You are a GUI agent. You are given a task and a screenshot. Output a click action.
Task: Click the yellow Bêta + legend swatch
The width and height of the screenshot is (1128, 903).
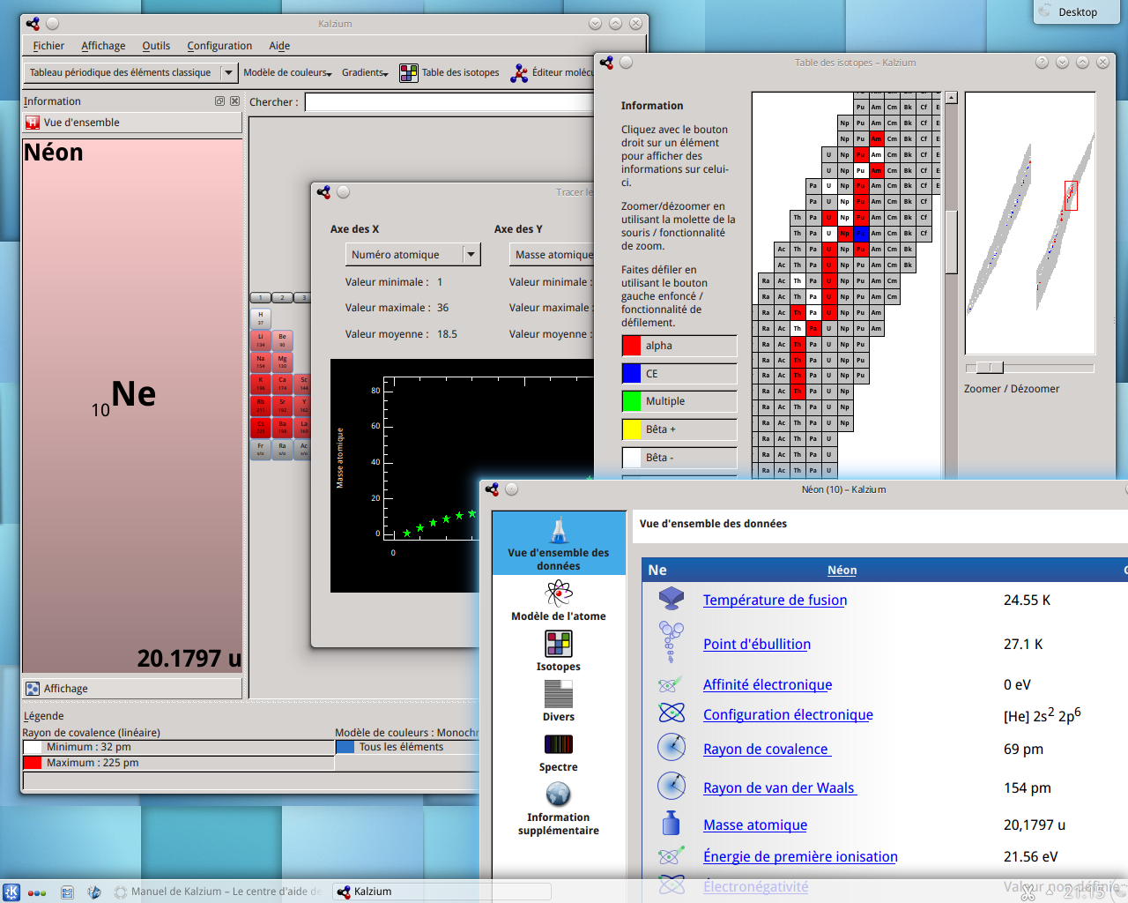pyautogui.click(x=631, y=429)
